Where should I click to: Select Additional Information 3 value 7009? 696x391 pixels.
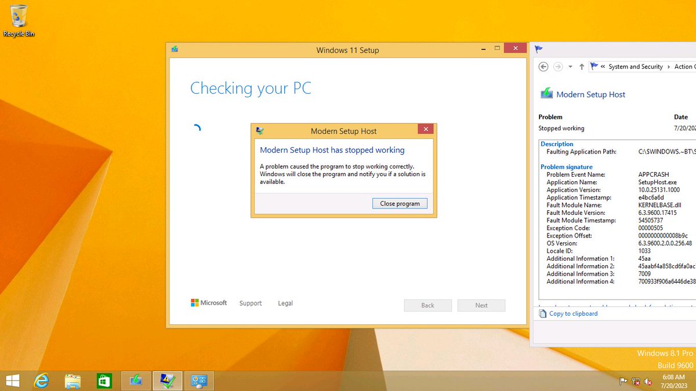(x=644, y=274)
